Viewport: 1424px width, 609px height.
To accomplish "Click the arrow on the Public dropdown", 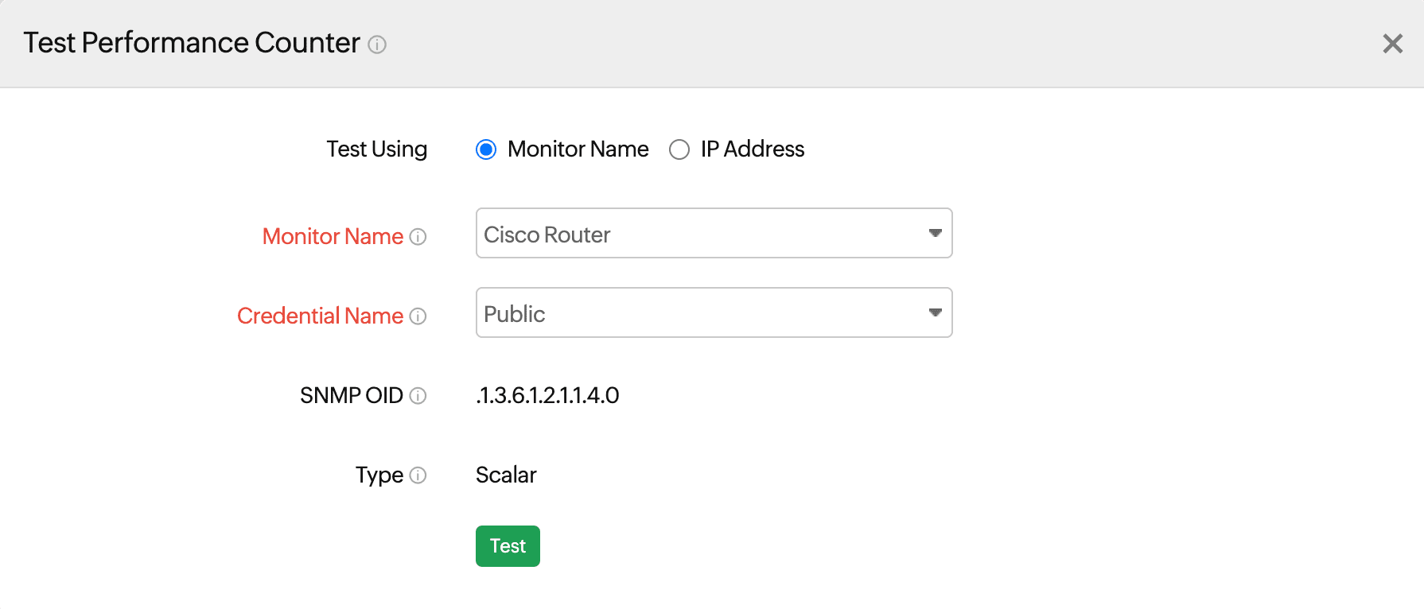I will pos(935,313).
